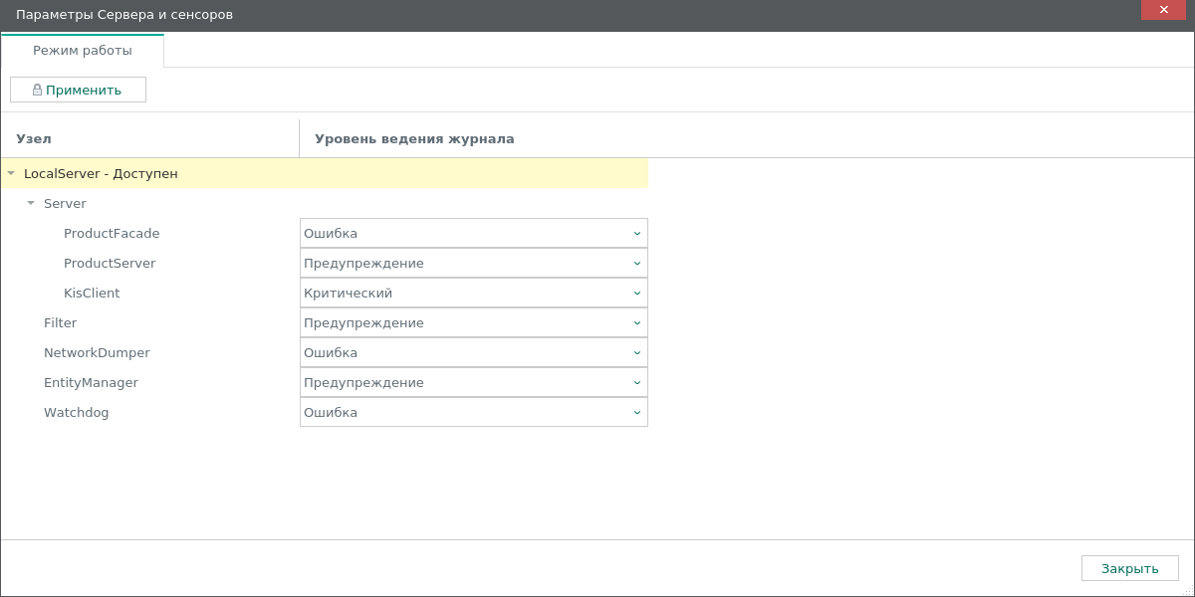
Task: Open the ProductFacade log level dropdown
Action: pos(473,234)
